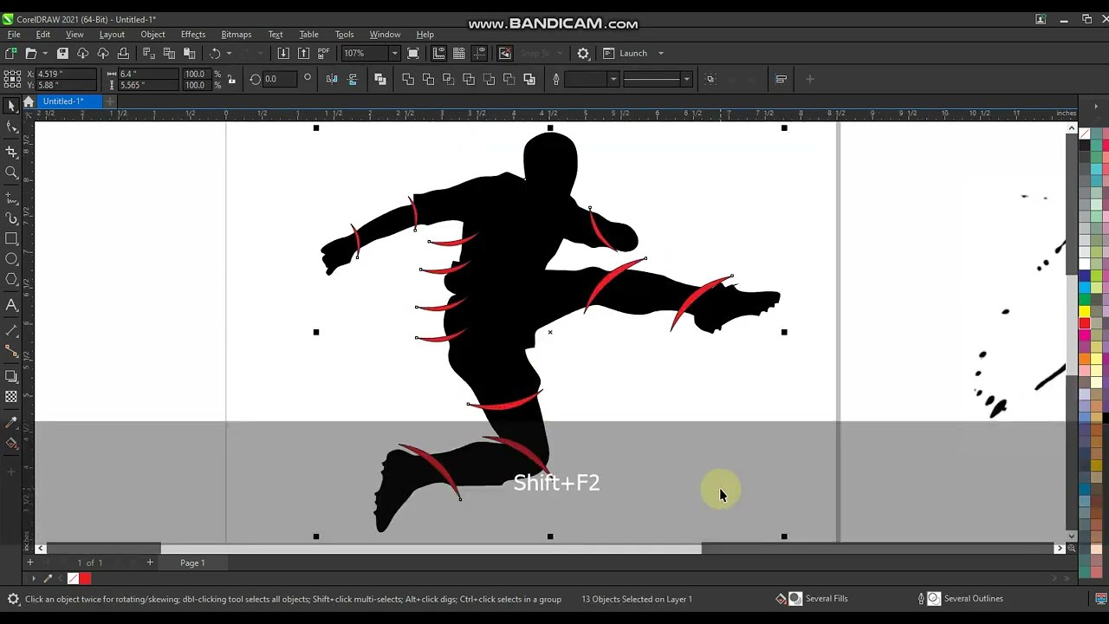Select the Pick tool
Viewport: 1109px width, 624px height.
point(11,106)
